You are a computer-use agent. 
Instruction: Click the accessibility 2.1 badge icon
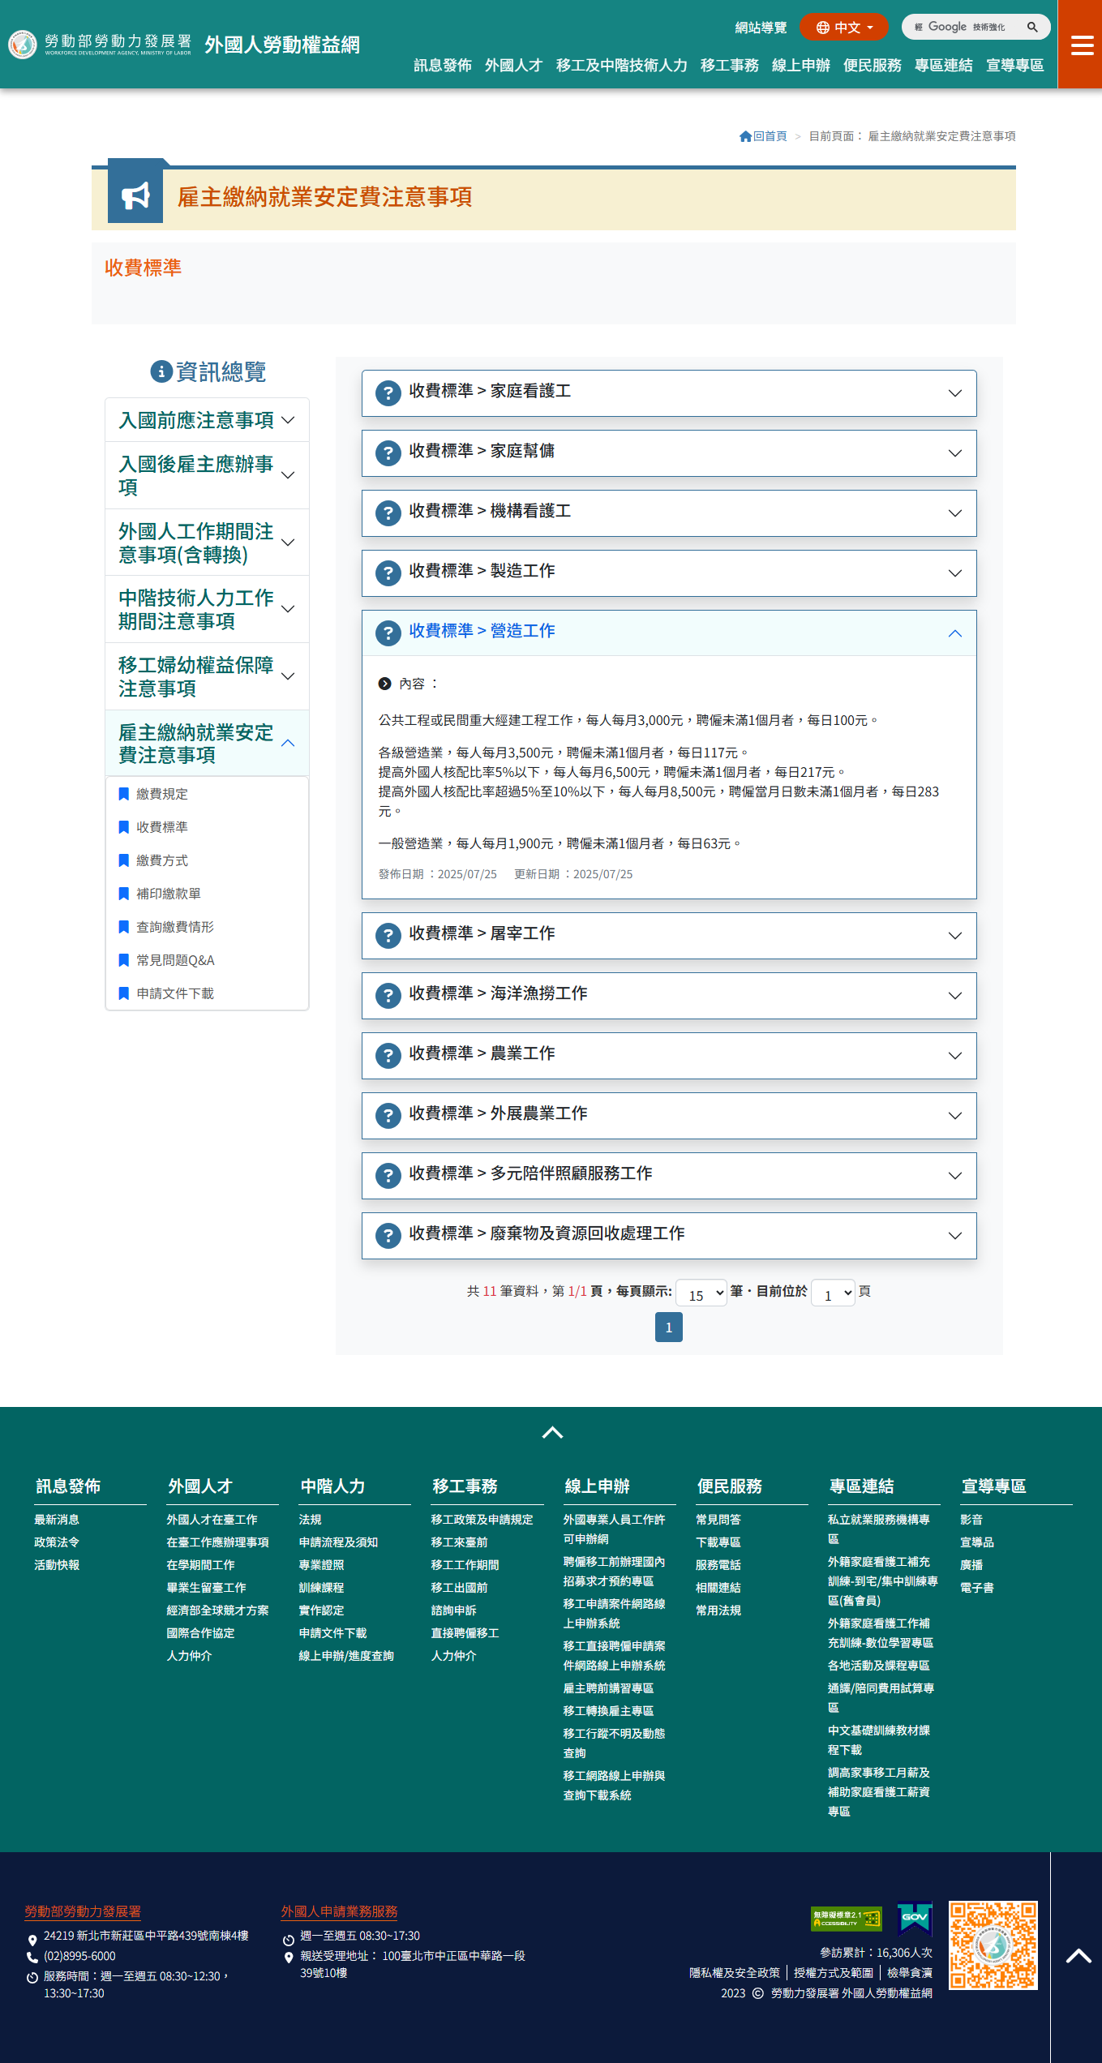pyautogui.click(x=846, y=1919)
